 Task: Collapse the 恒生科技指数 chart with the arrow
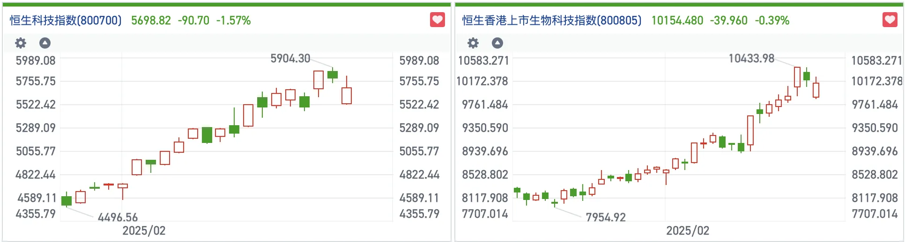pos(45,43)
